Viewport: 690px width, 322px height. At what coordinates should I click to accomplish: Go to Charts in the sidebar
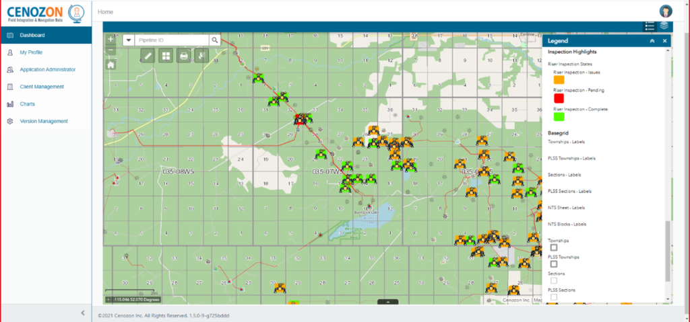(28, 104)
